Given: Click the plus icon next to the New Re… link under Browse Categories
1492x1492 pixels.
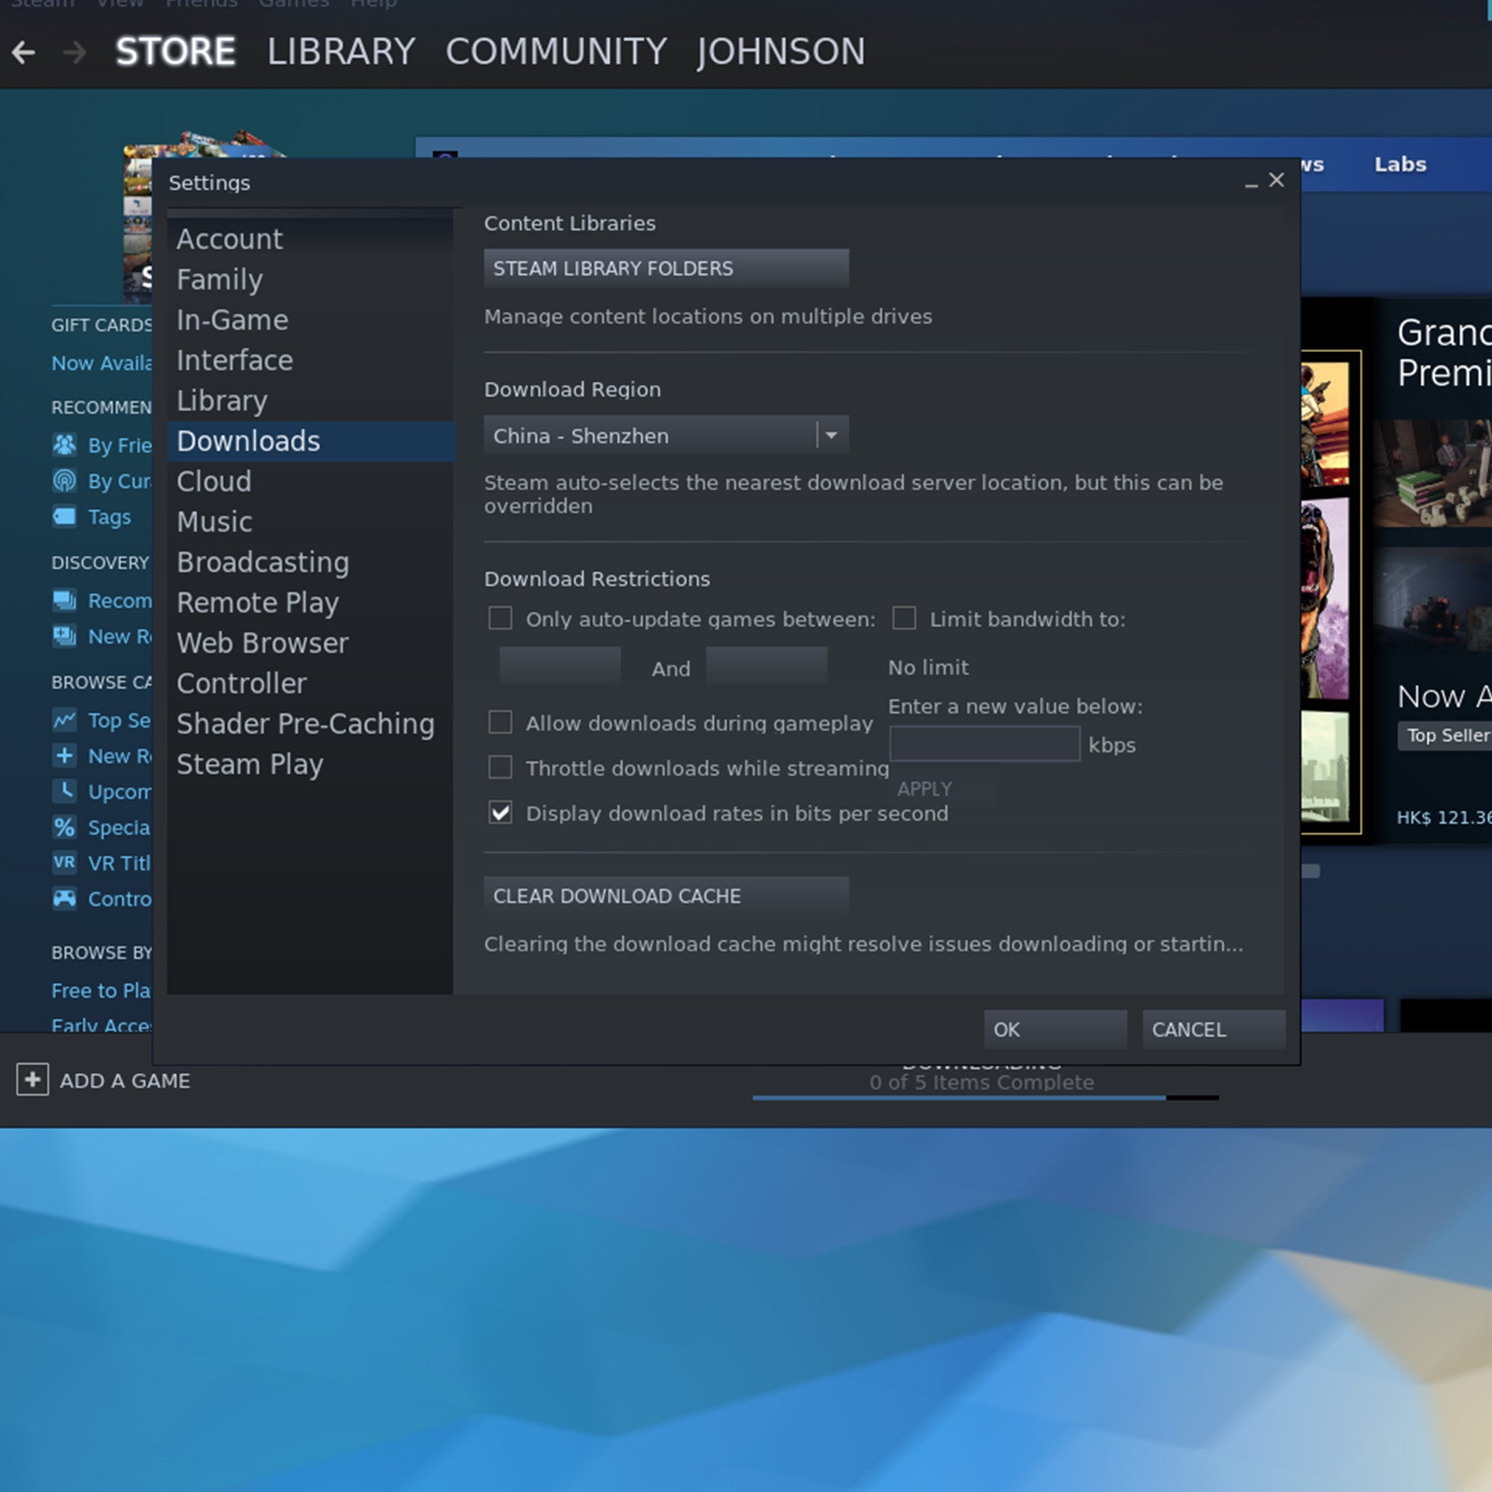Looking at the screenshot, I should [64, 755].
